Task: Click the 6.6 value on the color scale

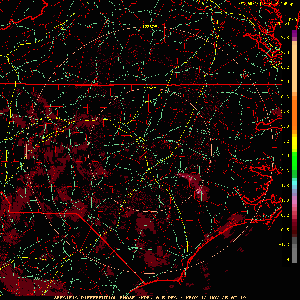Action: [x=285, y=97]
